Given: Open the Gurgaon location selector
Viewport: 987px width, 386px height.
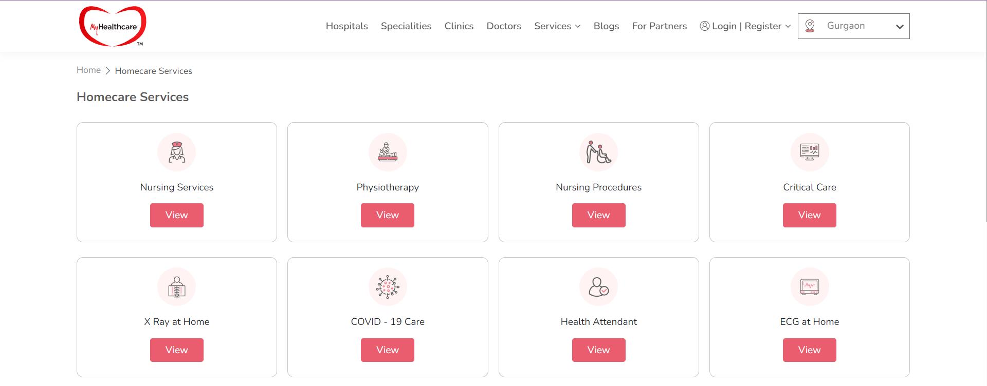Looking at the screenshot, I should click(853, 26).
